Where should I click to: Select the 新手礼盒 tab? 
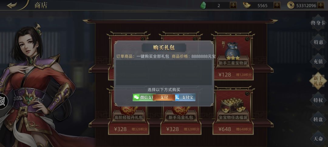tap(318, 81)
